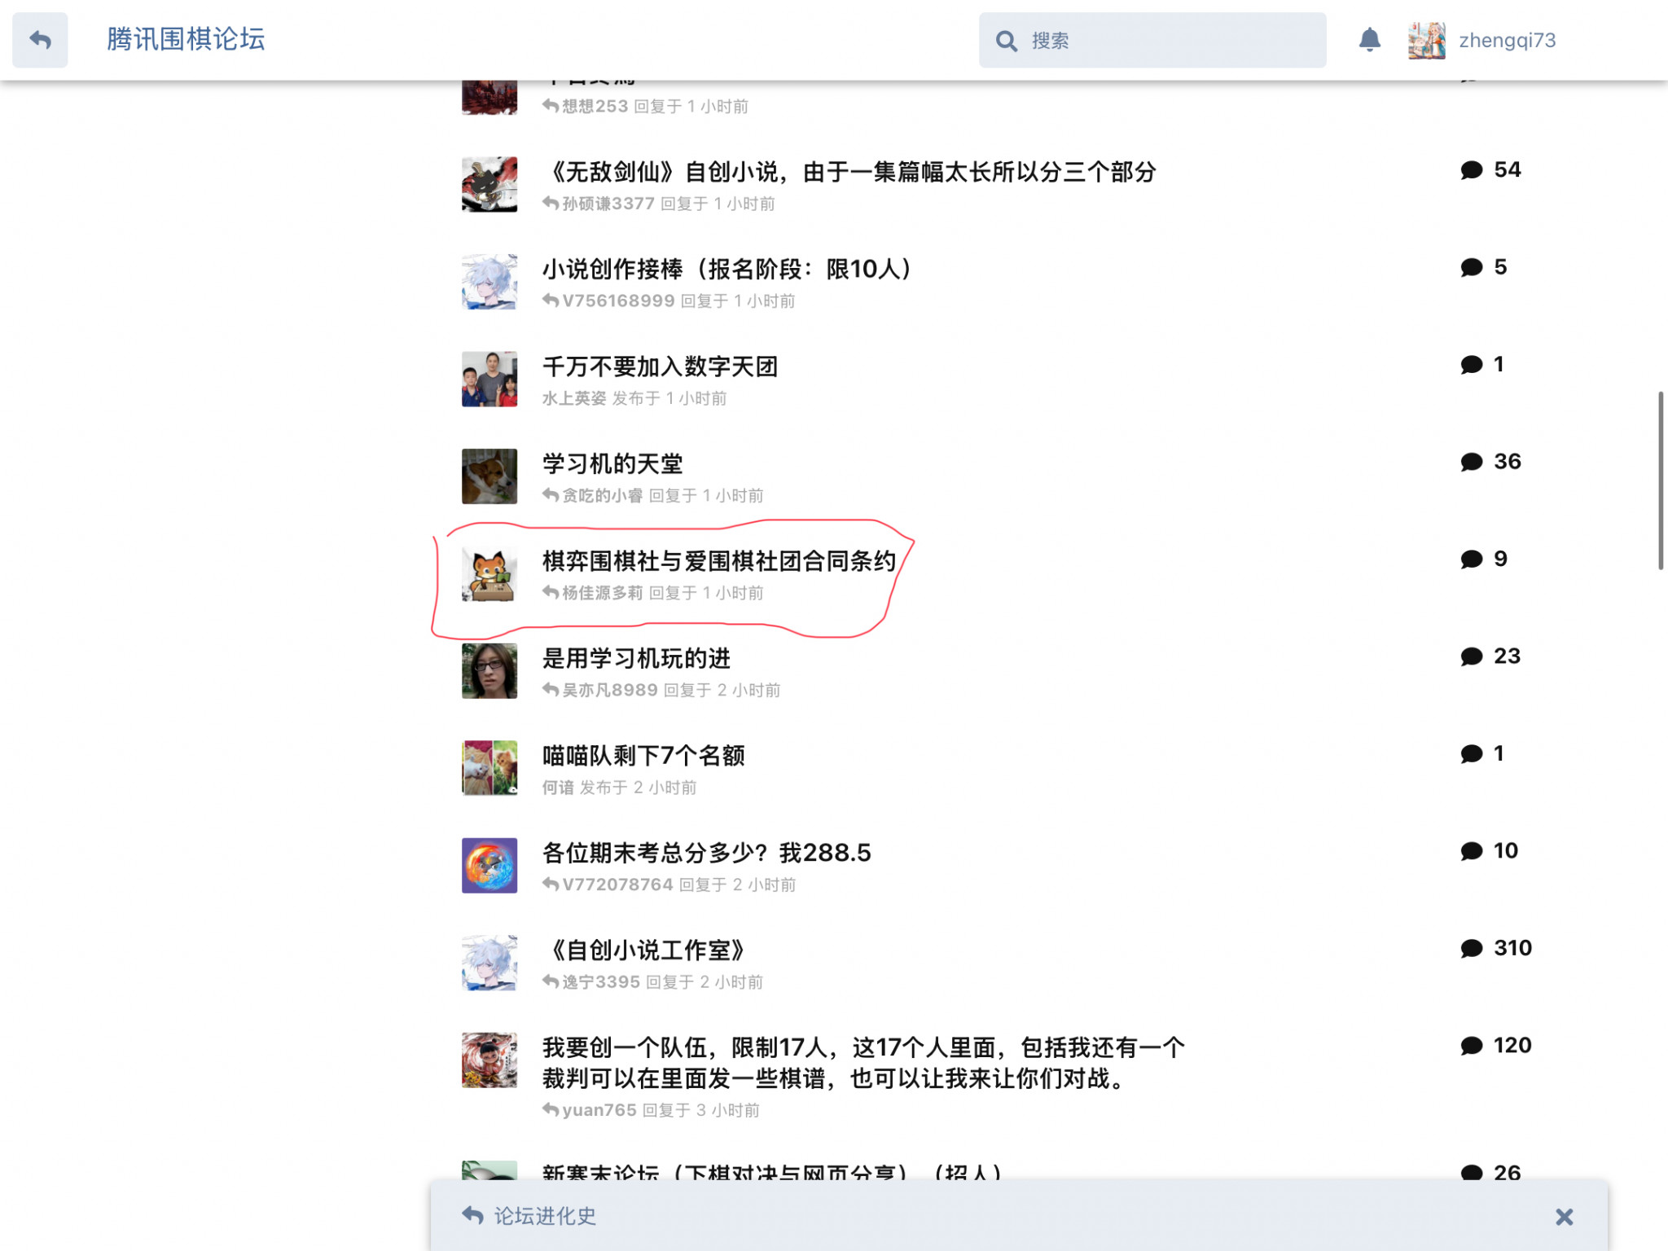Screen dimensions: 1668x1251
Task: Open the 腾讯围棋论坛 home link
Action: coord(186,39)
